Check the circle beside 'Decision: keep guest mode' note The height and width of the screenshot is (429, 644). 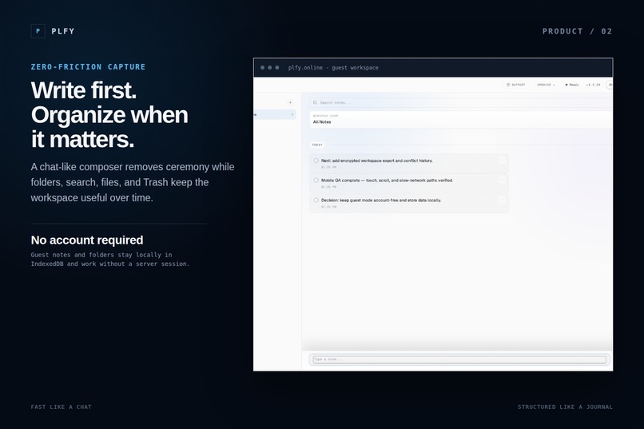point(316,201)
